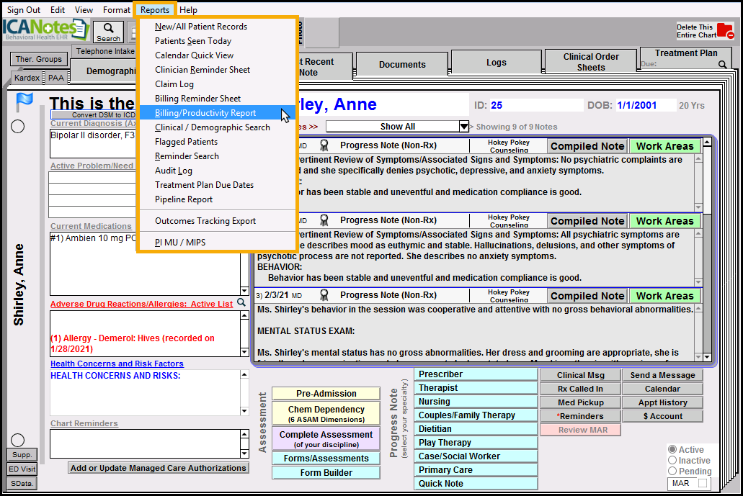Open the Review MAR panel
Screen dimensions: 743x496
click(x=580, y=429)
